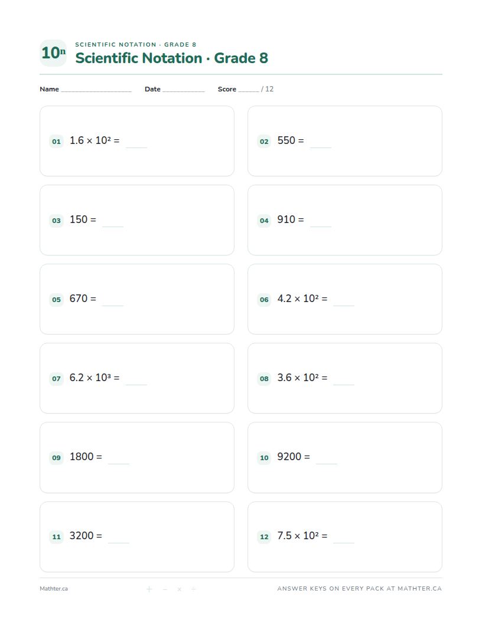482x623 pixels.
Task: Click question number badge 07
Action: (x=57, y=379)
